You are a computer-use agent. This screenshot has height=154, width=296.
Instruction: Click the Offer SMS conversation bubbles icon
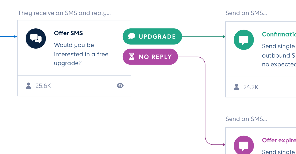pos(36,38)
